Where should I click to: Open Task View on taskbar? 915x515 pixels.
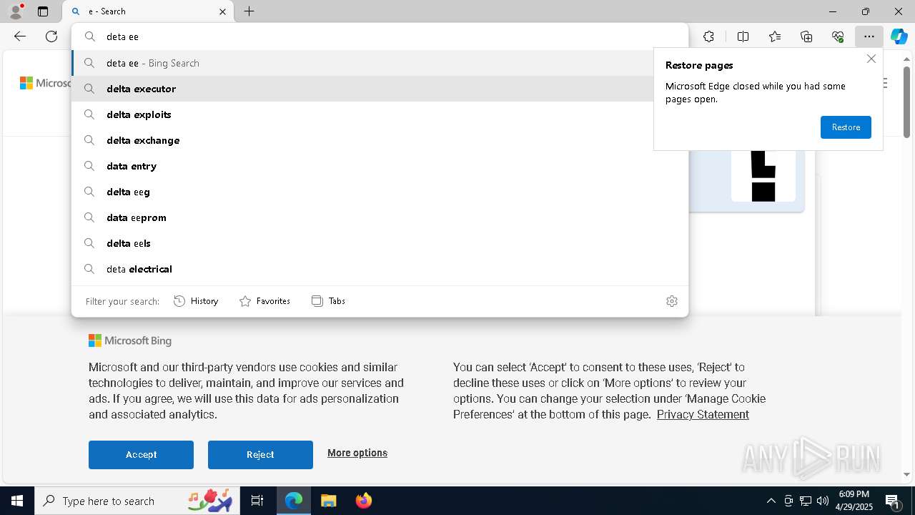257,501
